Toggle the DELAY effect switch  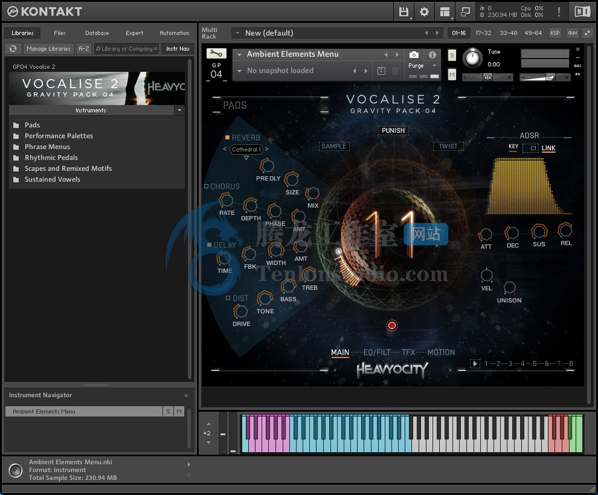[x=209, y=244]
